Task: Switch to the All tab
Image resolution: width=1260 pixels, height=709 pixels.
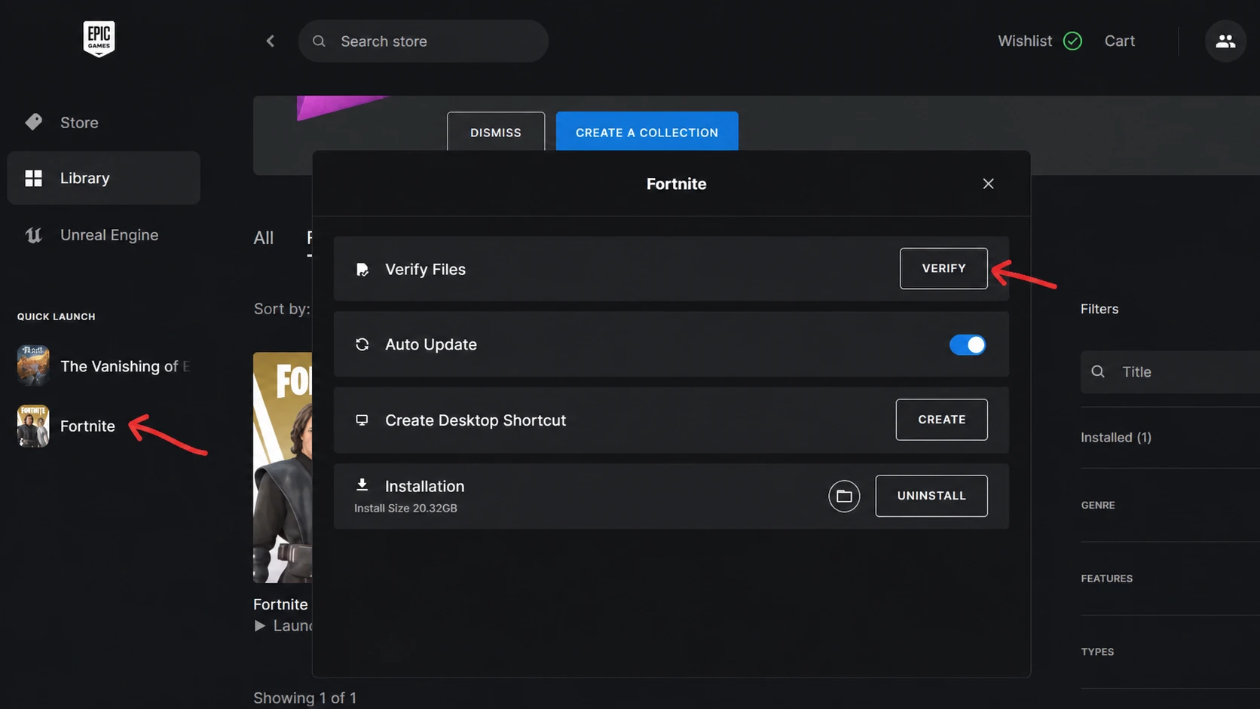Action: pyautogui.click(x=264, y=238)
